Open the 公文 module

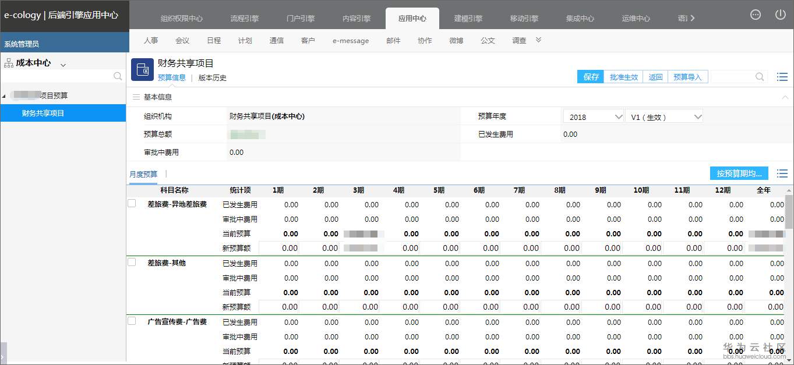pyautogui.click(x=488, y=41)
